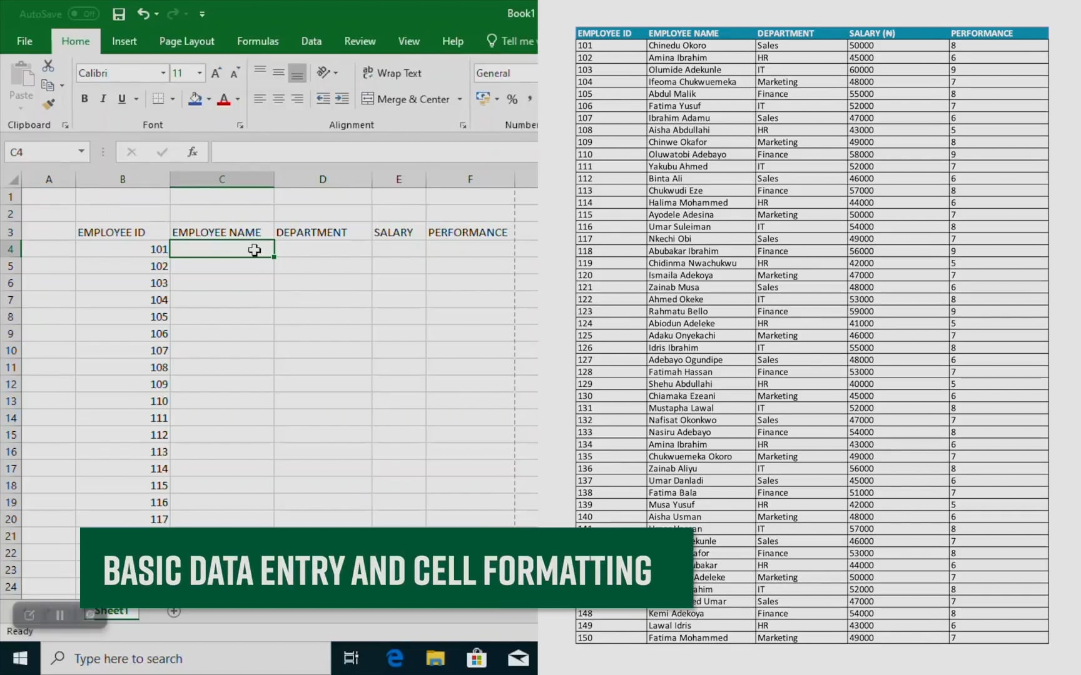Open the Merge & Center dropdown arrow
This screenshot has width=1081, height=675.
tap(460, 99)
